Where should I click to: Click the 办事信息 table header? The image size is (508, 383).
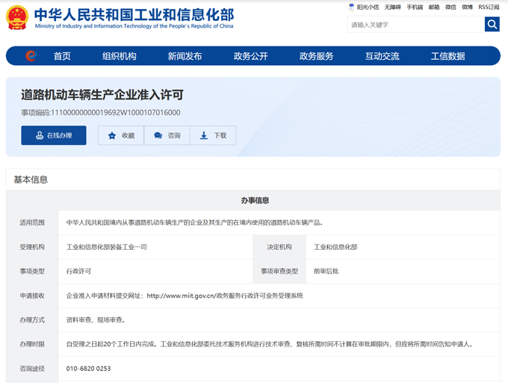point(255,200)
